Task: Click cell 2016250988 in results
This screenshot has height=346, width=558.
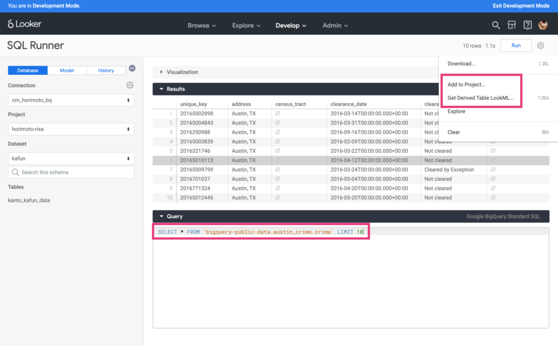Action: tap(195, 132)
